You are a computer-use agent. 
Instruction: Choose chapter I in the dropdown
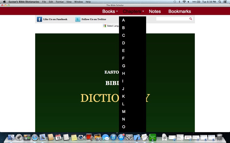[x=133, y=81]
